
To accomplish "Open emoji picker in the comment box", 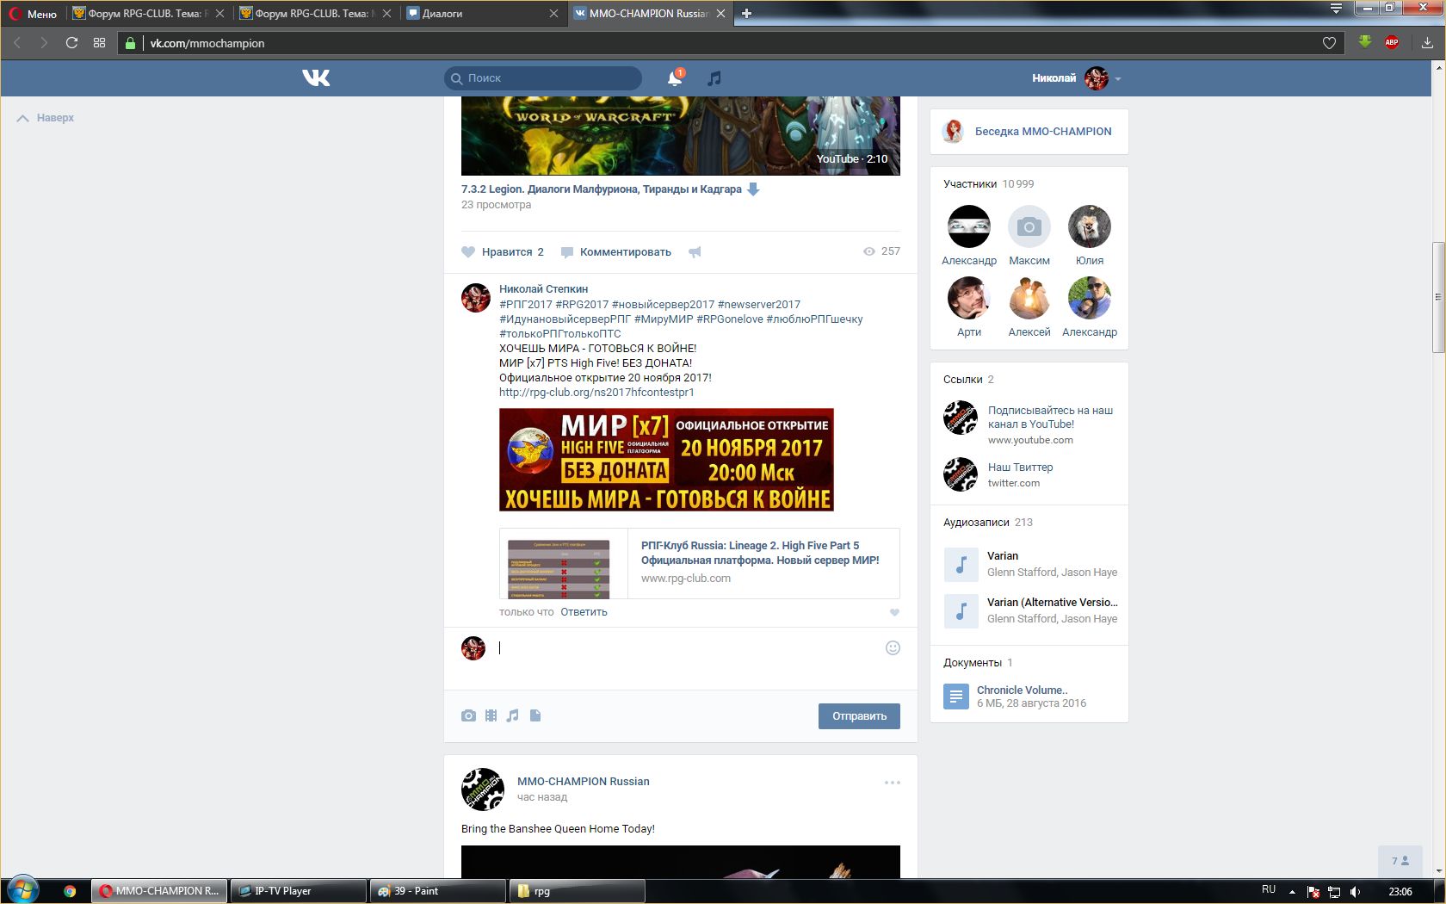I will click(893, 648).
